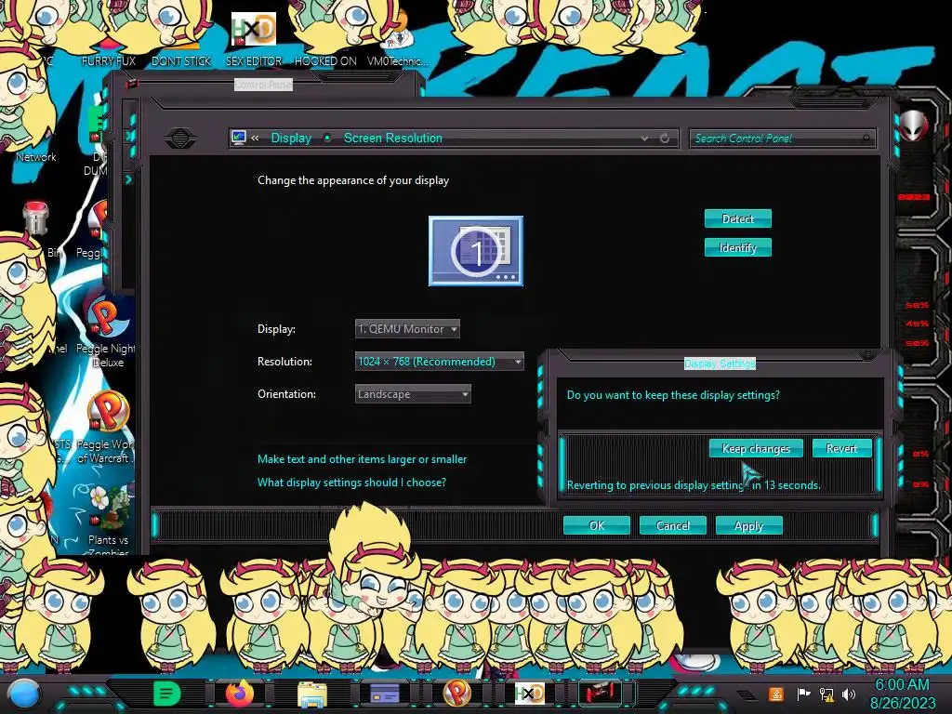
Task: Refresh the Control Panel page
Action: click(665, 139)
